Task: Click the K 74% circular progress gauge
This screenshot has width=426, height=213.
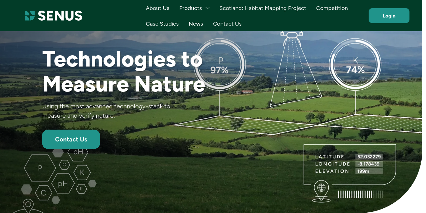Action: point(356,65)
